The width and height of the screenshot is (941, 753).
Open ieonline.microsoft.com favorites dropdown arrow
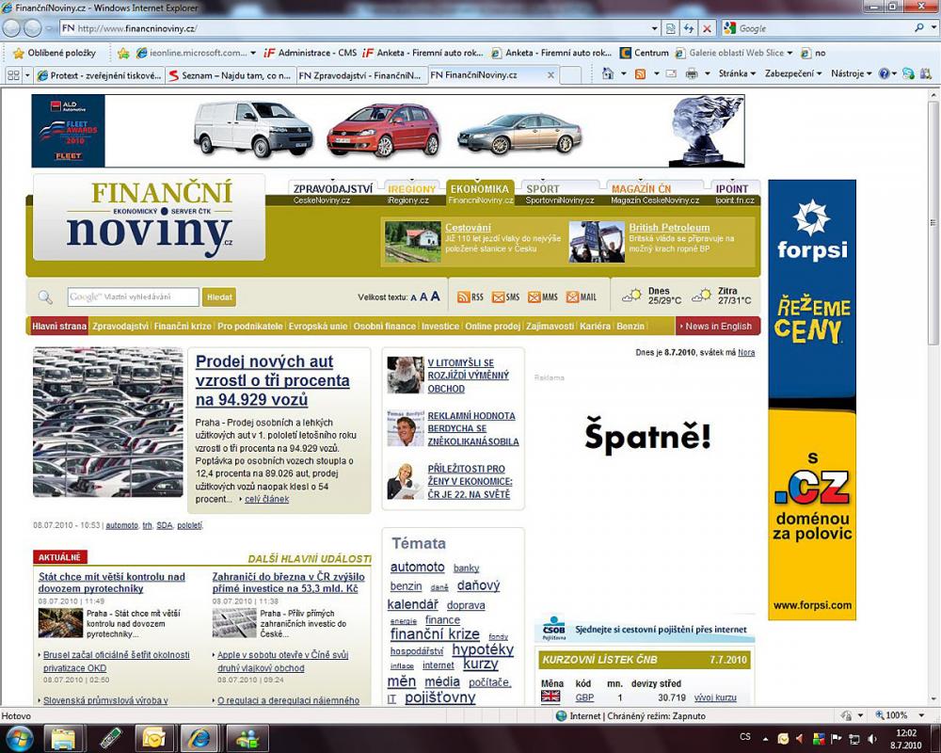click(252, 53)
